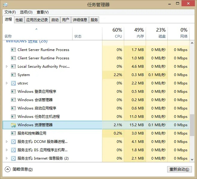Click the 2.1% CPU value of Windows 资源管理器

pos(118,125)
